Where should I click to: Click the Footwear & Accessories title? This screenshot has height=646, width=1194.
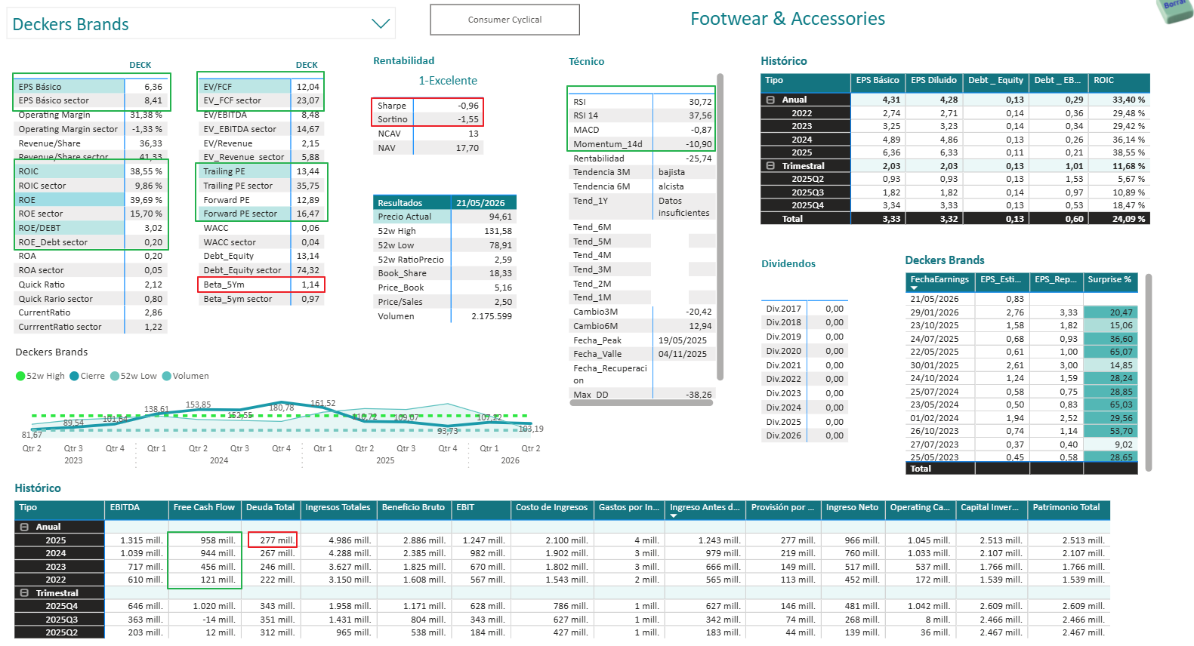788,19
